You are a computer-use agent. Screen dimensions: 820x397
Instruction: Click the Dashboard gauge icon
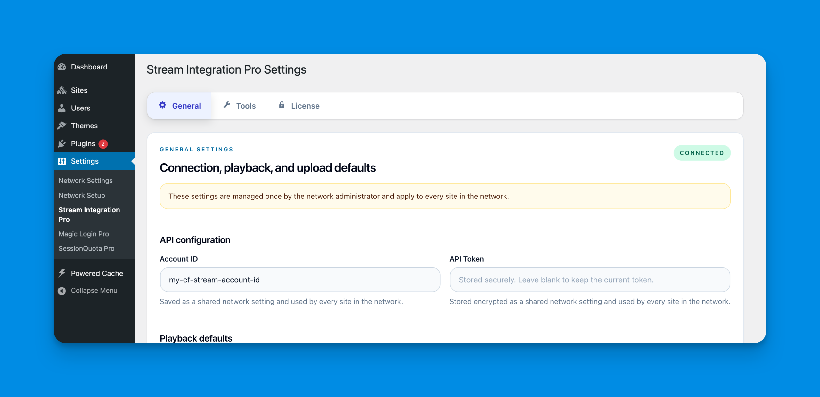(62, 67)
